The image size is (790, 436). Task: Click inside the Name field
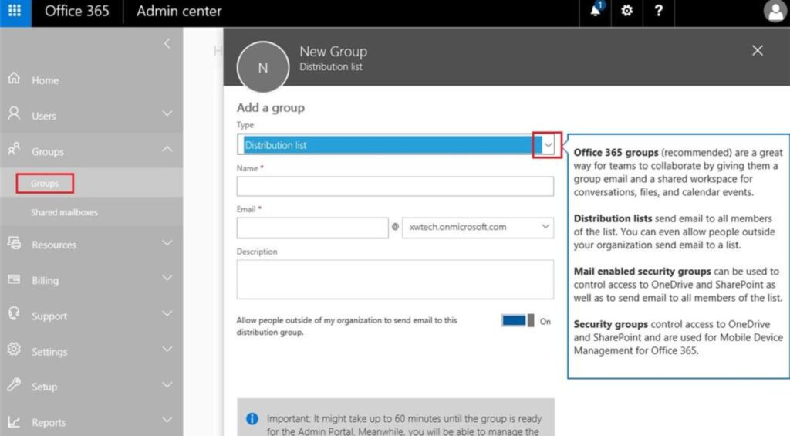395,187
